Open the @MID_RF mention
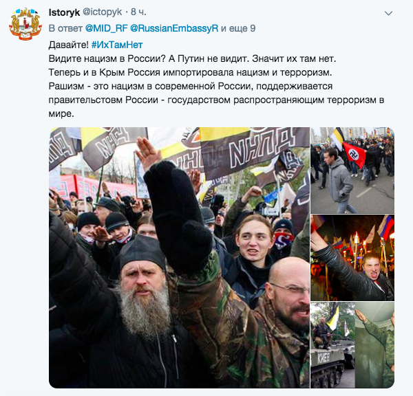This screenshot has width=413, height=396. click(x=107, y=28)
